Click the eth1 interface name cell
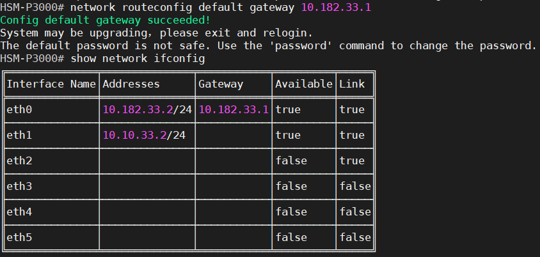The height and width of the screenshot is (257, 540). (x=19, y=135)
